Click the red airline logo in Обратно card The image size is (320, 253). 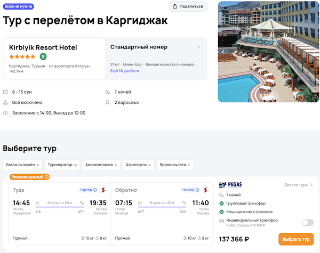coord(206,190)
